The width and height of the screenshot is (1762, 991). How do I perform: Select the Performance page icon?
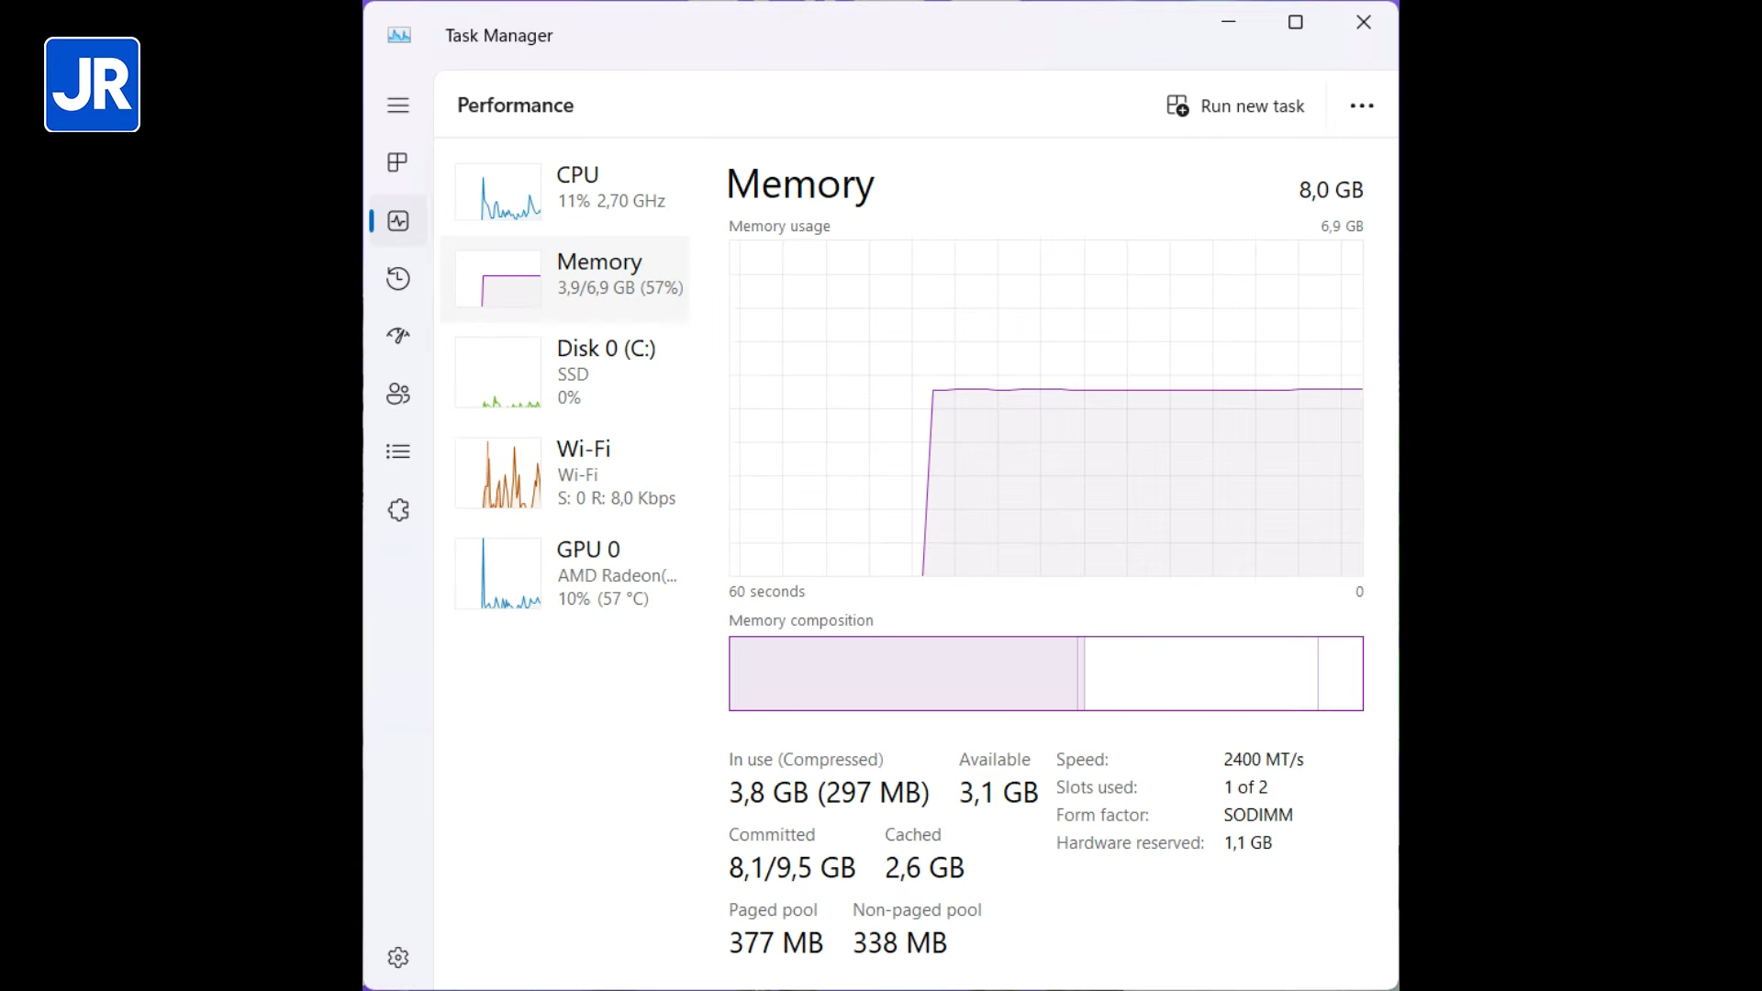[397, 221]
